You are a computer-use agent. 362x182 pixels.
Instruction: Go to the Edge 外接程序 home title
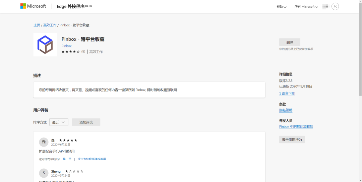click(74, 6)
